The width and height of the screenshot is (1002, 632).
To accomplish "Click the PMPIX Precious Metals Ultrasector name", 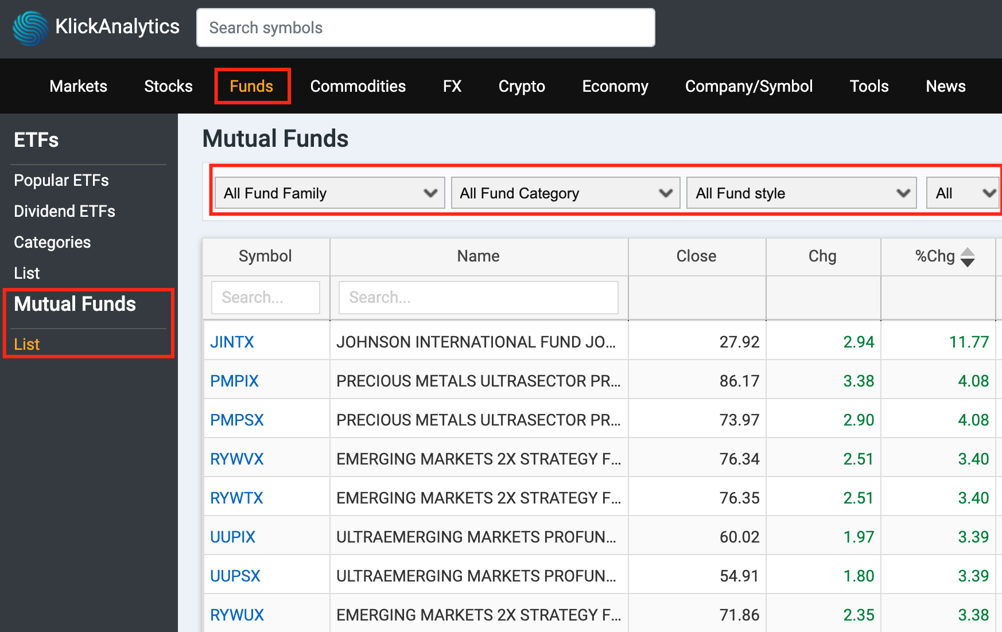I will click(x=479, y=381).
